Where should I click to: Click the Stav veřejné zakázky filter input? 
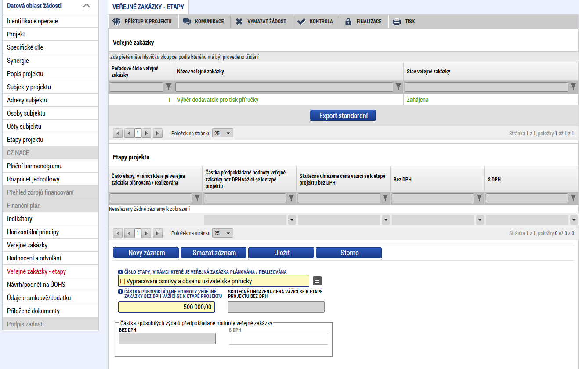click(486, 87)
